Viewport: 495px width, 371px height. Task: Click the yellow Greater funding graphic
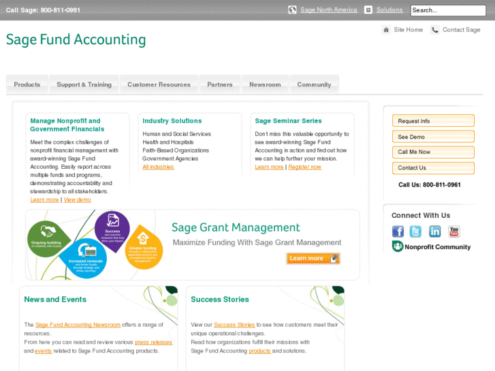pos(144,248)
